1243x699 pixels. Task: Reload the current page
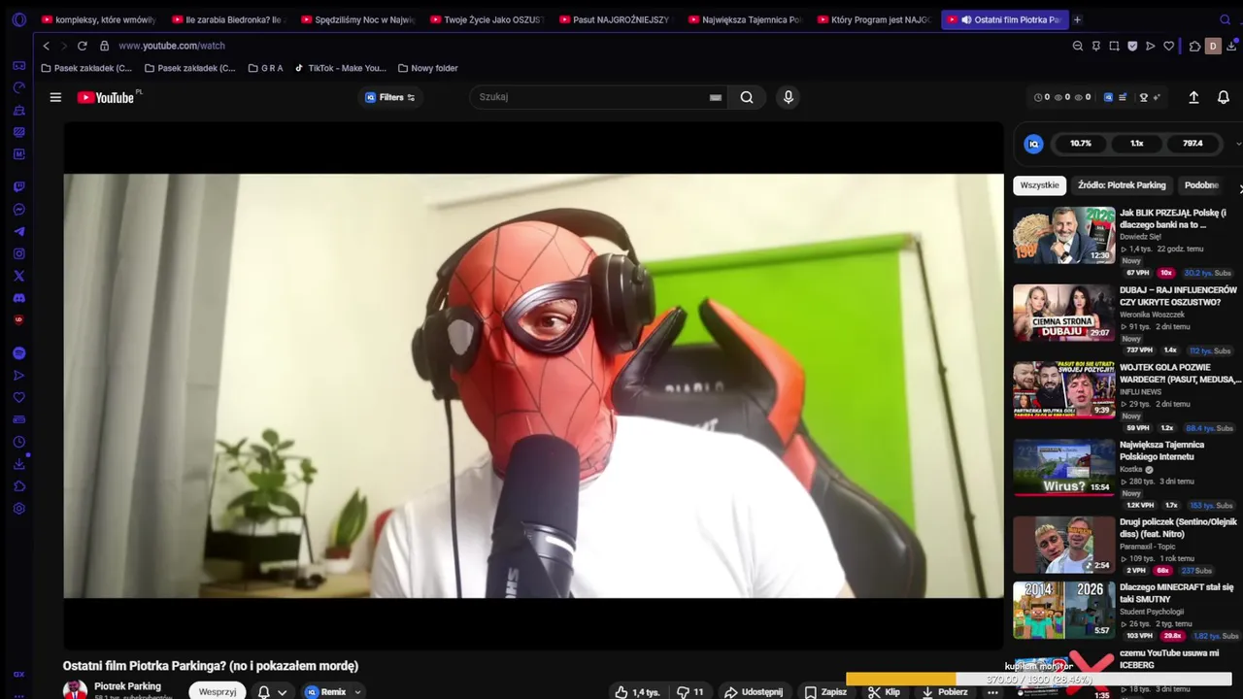(x=83, y=46)
